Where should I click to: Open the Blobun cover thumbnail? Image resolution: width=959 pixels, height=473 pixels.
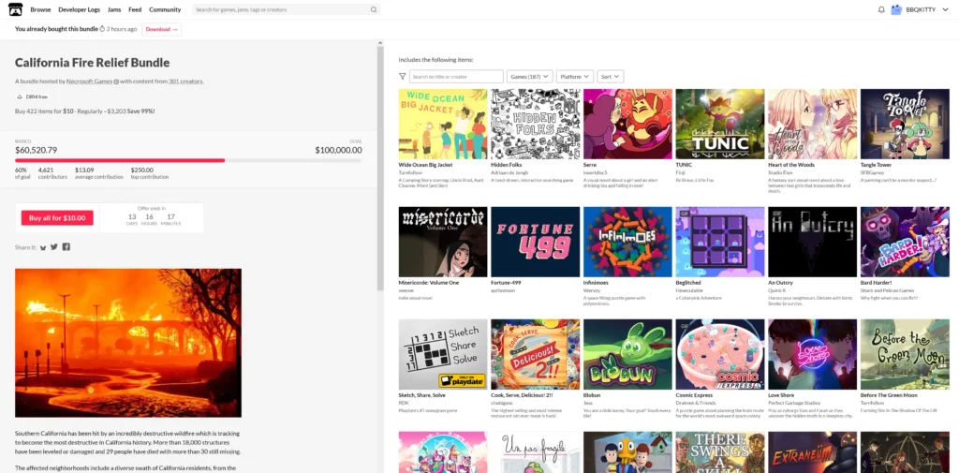click(627, 354)
